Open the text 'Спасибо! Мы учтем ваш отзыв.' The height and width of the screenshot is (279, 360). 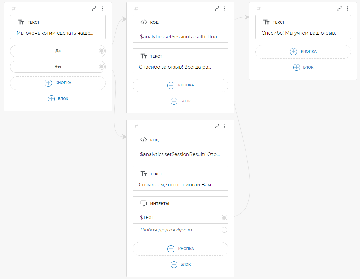tap(299, 33)
